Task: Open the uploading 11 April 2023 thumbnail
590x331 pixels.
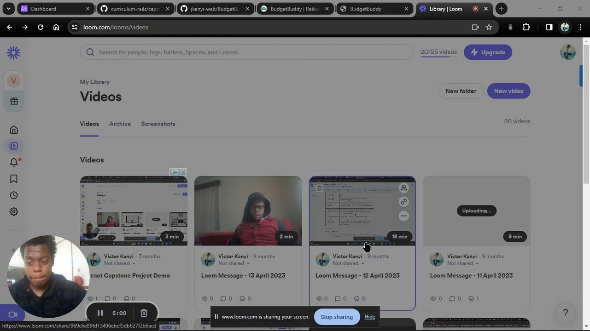Action: [x=476, y=211]
